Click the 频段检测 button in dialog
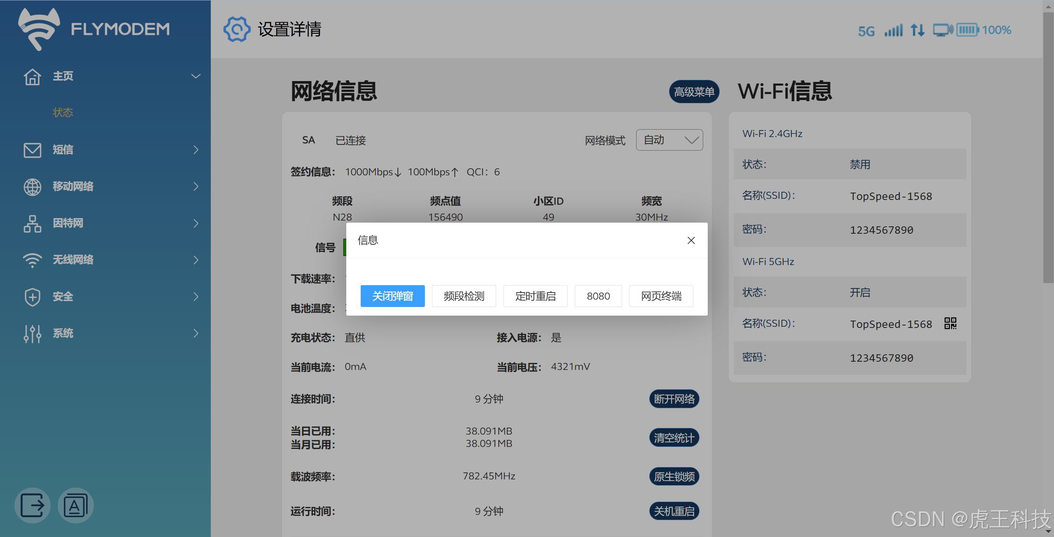Screen dimensions: 1054x537 464,296
